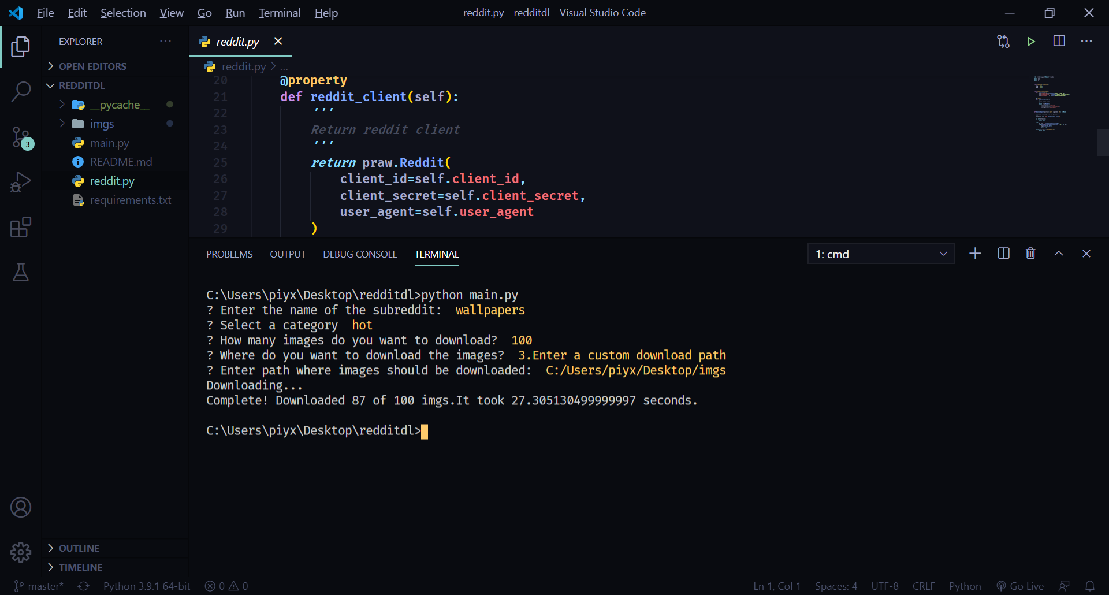Open Source Control view with 3 changes
The width and height of the screenshot is (1109, 595).
[22, 137]
